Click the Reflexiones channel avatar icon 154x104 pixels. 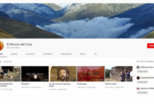point(138,67)
